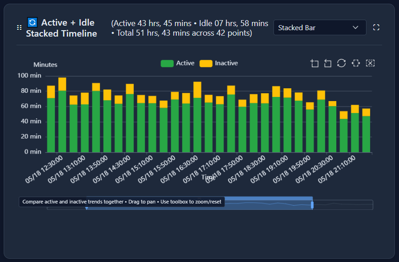
Task: Open the fullscreen expand icon
Action: click(376, 27)
